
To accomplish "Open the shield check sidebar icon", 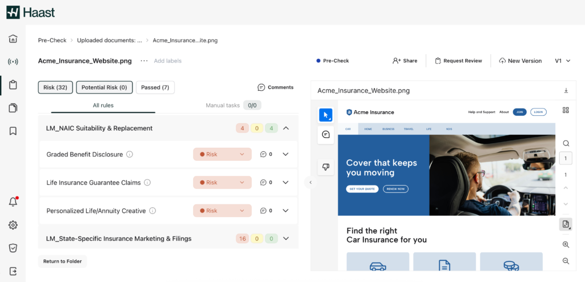I will (13, 248).
